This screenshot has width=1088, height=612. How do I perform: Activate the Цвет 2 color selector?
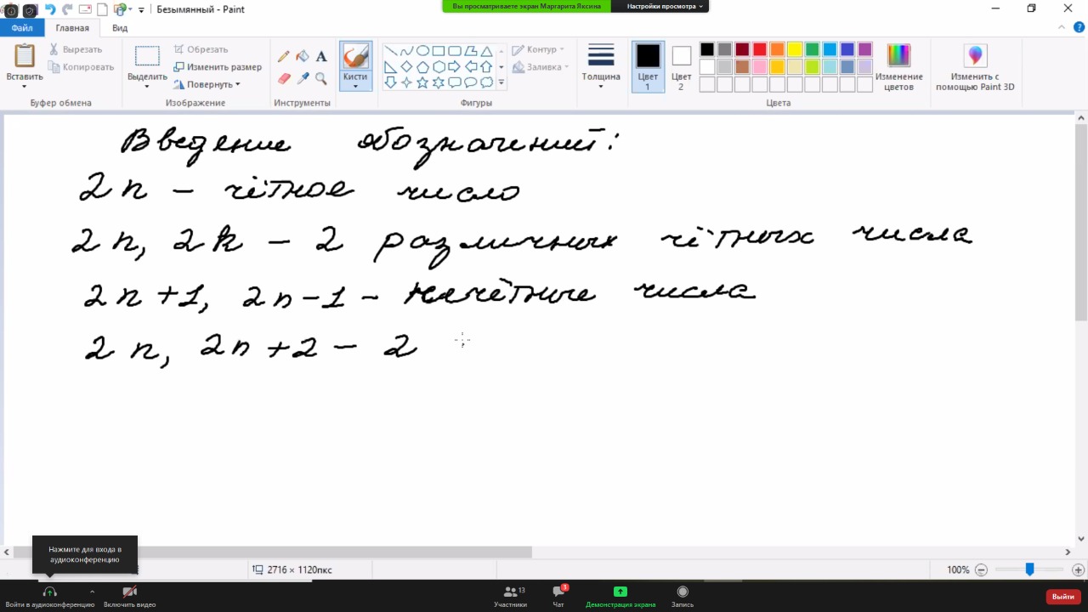[x=681, y=66]
